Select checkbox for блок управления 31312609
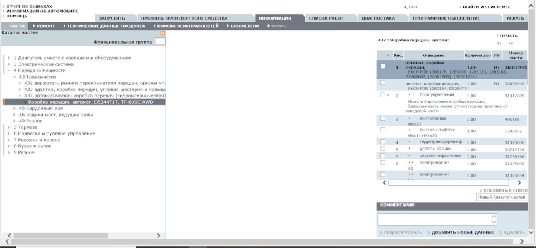The width and height of the screenshot is (536, 248). [383, 95]
